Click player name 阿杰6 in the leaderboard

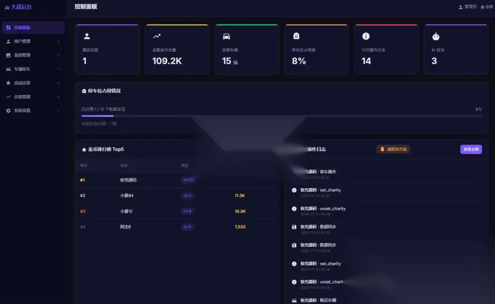coord(125,227)
